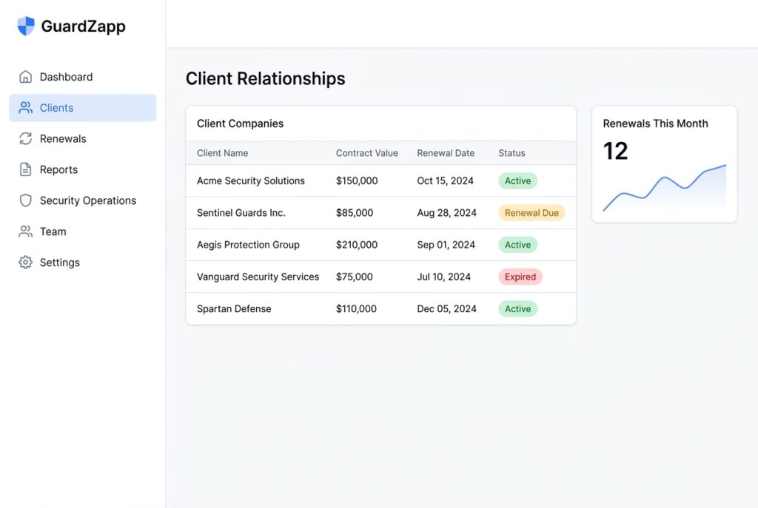This screenshot has width=758, height=508.
Task: Click the Reports document icon
Action: [x=26, y=169]
